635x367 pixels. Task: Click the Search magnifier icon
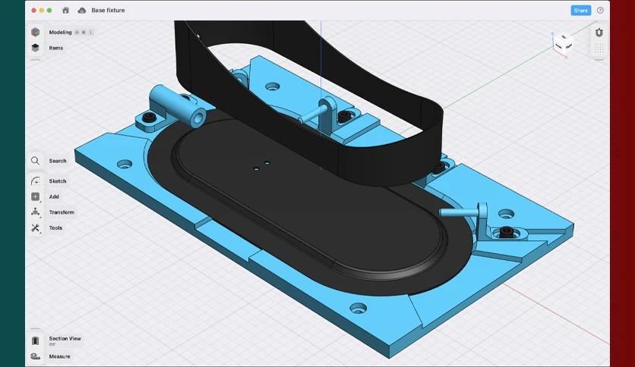point(35,161)
